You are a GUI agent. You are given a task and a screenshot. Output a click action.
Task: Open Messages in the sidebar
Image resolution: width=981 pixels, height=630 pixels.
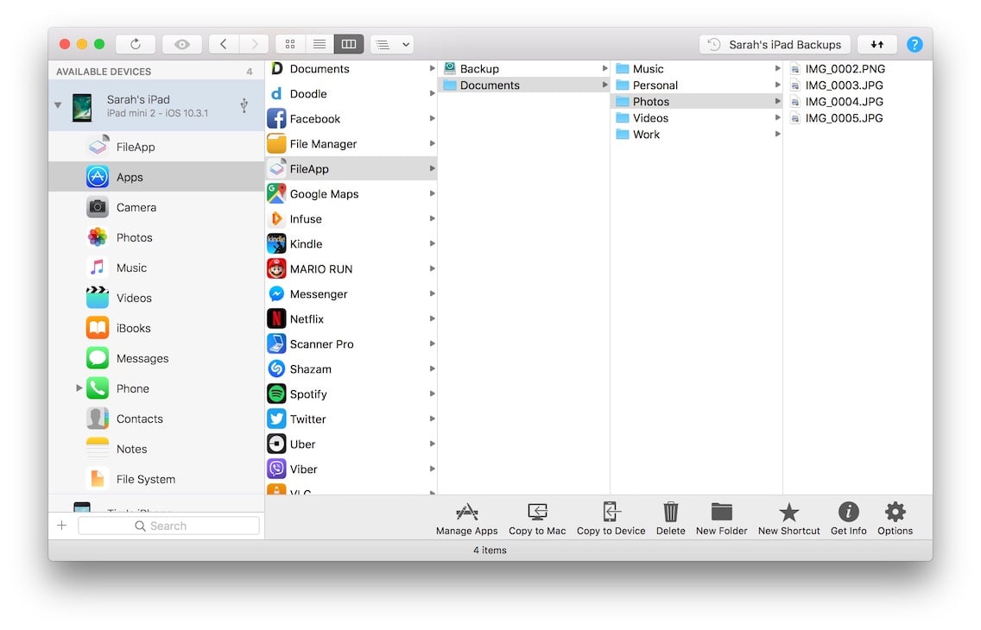(156, 358)
